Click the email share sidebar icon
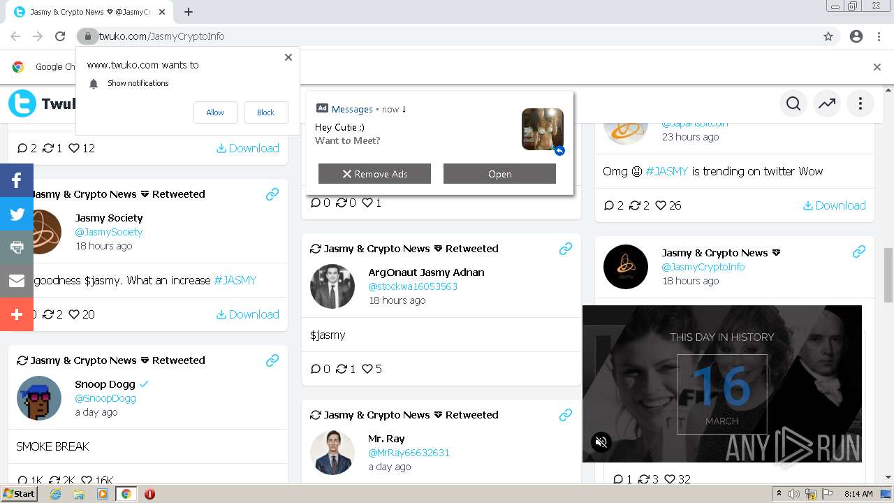Viewport: 894px width, 503px height. tap(17, 281)
